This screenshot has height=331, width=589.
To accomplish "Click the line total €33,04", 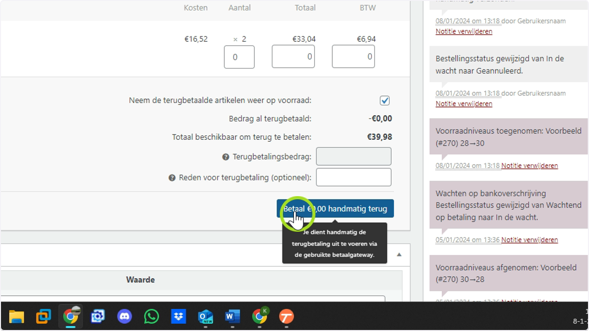I will 304,39.
